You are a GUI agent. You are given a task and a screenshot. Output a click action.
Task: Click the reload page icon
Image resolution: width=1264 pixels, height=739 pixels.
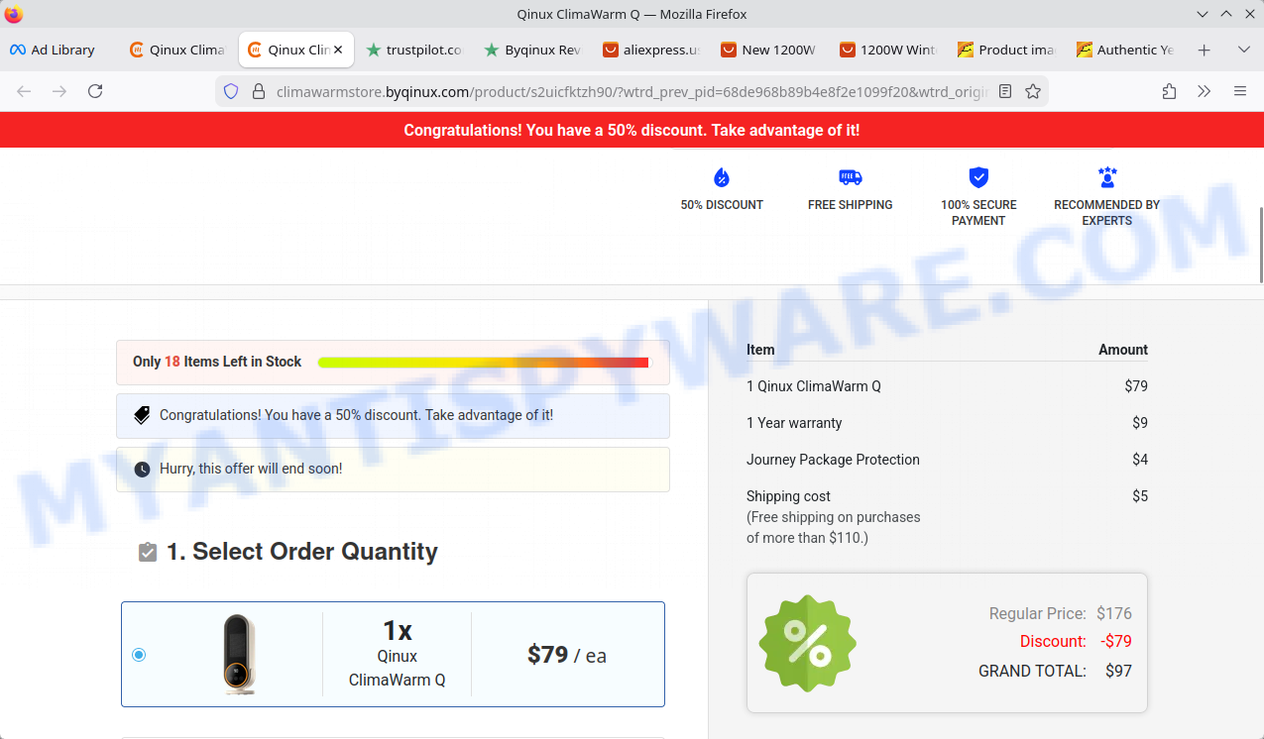[95, 91]
